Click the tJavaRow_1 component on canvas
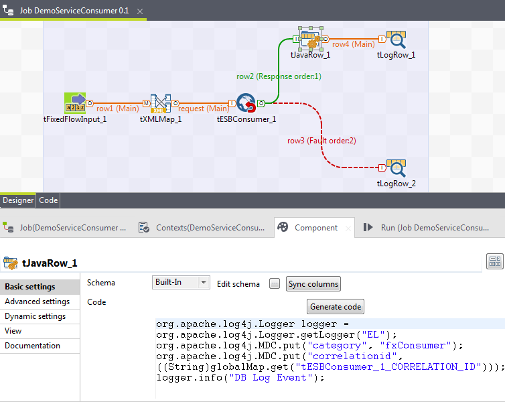The width and height of the screenshot is (505, 402). click(310, 40)
